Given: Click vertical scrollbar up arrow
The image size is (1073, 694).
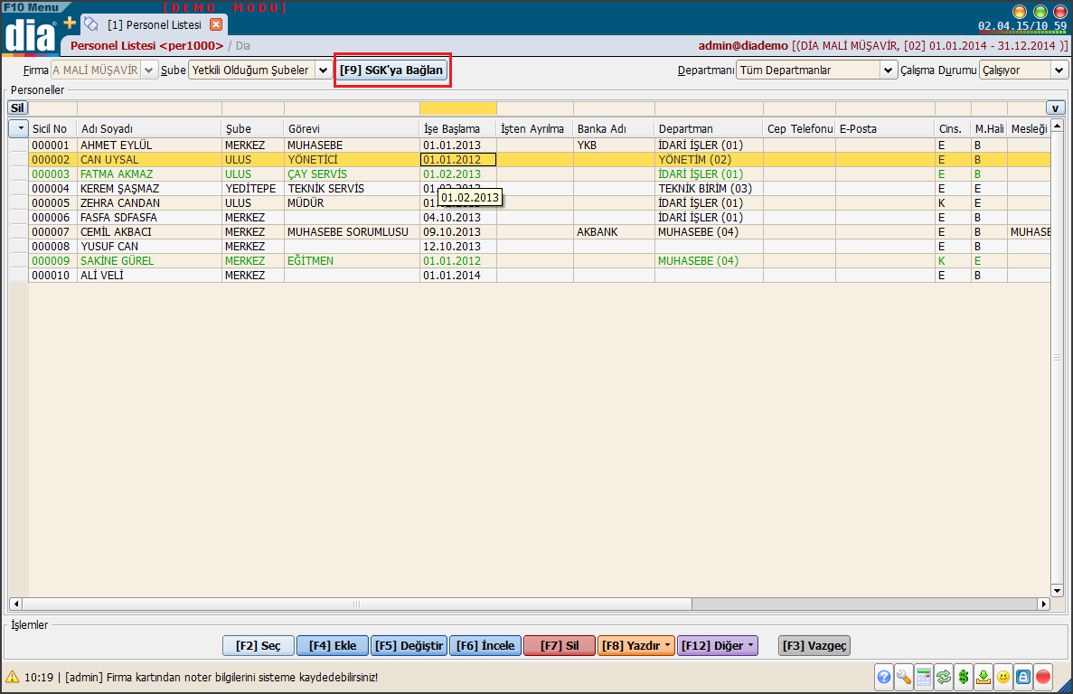Looking at the screenshot, I should pyautogui.click(x=1058, y=127).
